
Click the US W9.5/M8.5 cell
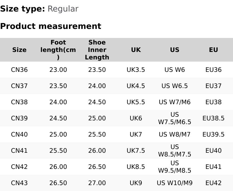pyautogui.click(x=175, y=167)
